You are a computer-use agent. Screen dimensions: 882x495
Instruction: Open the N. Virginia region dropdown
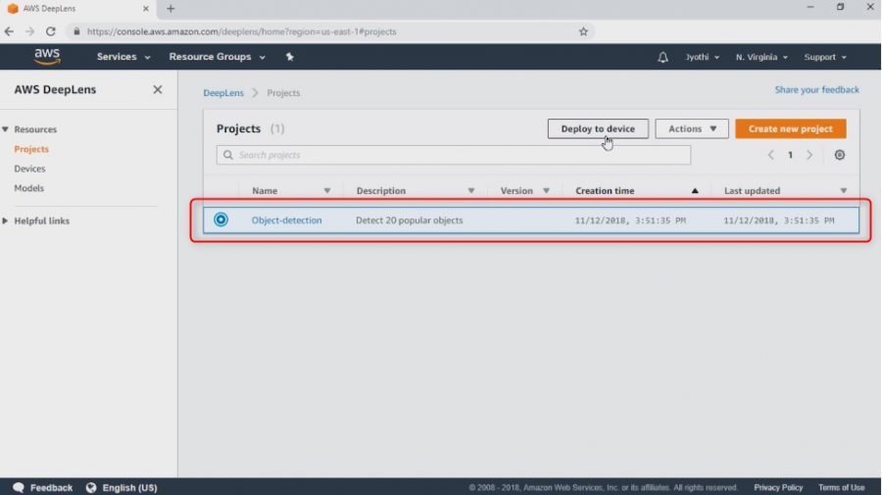[761, 57]
